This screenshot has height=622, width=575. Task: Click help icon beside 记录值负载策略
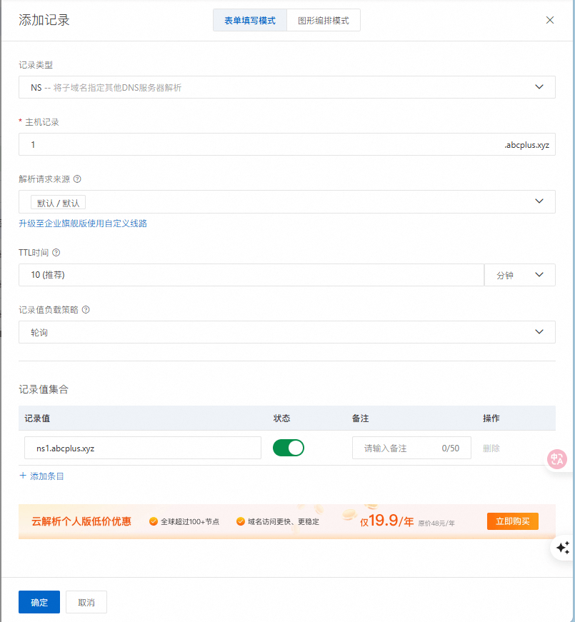coord(86,310)
